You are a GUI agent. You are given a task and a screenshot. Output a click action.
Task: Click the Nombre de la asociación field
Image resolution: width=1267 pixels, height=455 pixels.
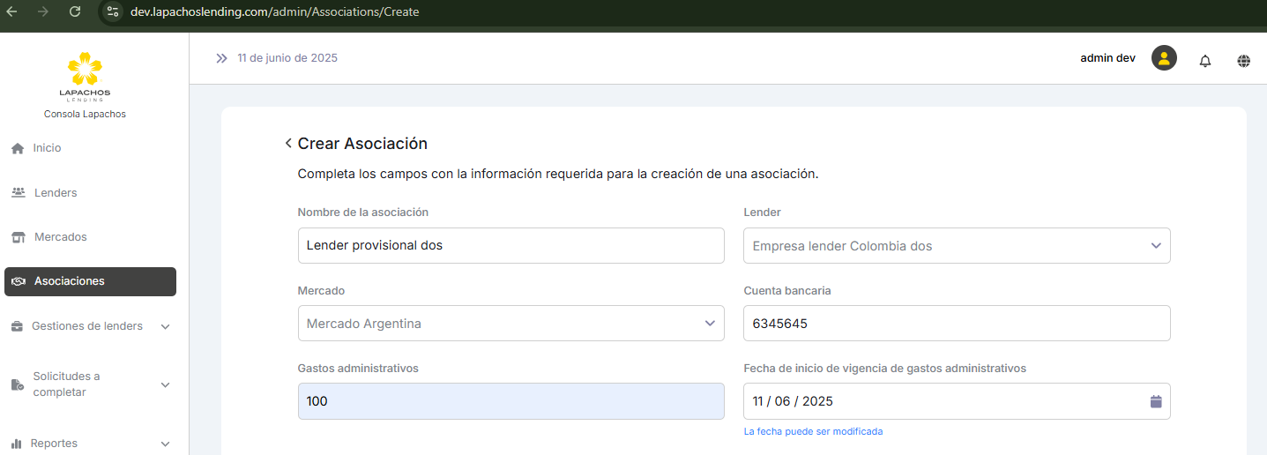(511, 246)
